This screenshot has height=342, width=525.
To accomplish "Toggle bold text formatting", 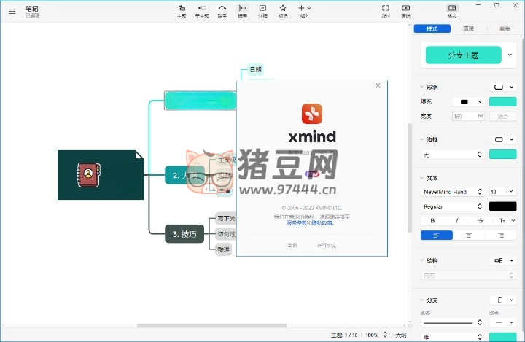I will [433, 220].
